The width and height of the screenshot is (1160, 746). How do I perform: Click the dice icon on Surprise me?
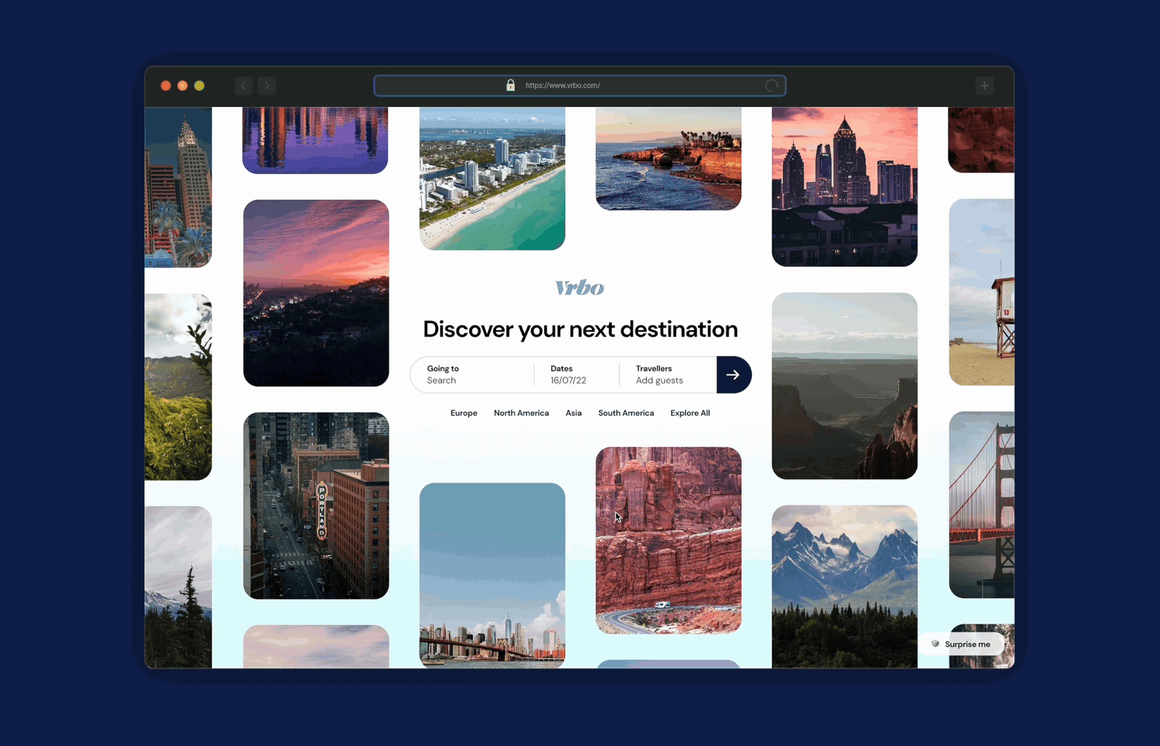tap(935, 644)
